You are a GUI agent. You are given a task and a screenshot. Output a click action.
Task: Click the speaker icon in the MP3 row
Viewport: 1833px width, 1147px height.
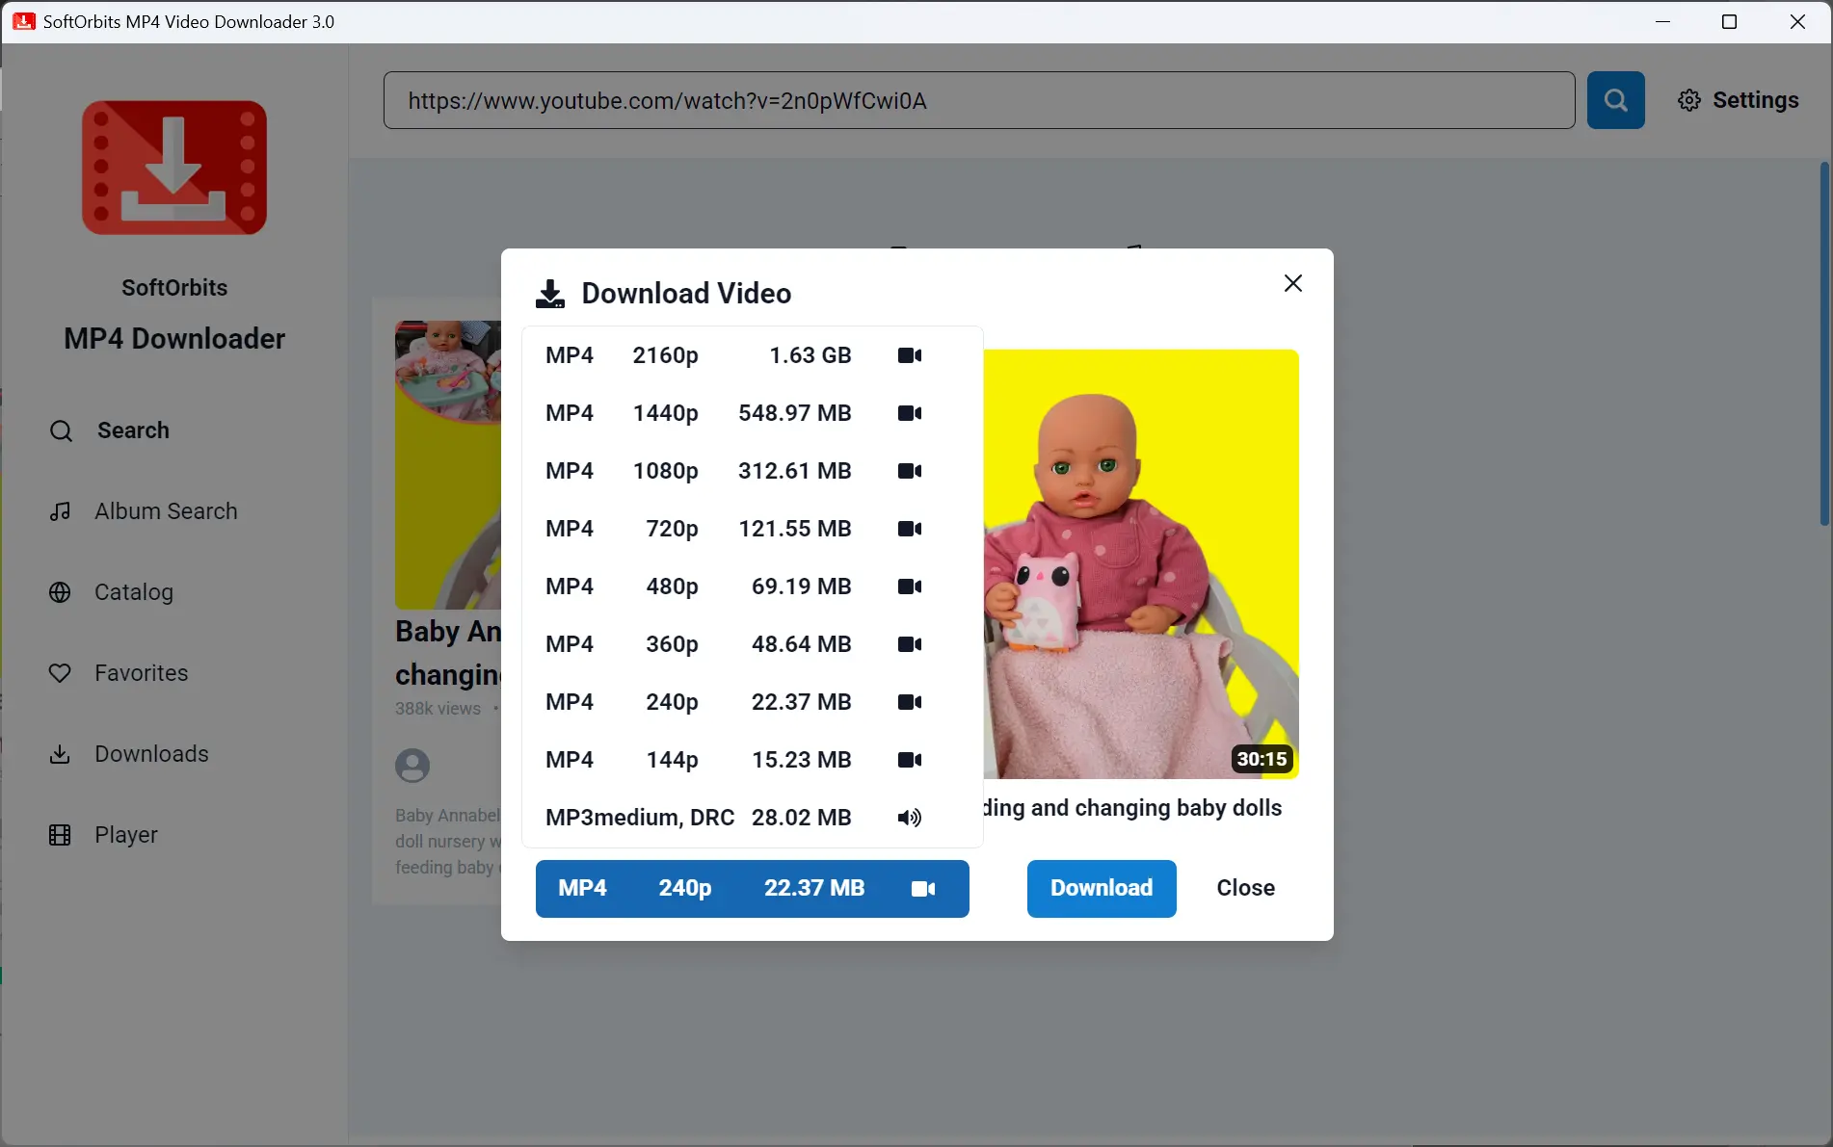(x=910, y=818)
